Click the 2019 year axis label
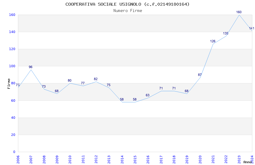The height and width of the screenshot is (165, 255). point(187,160)
